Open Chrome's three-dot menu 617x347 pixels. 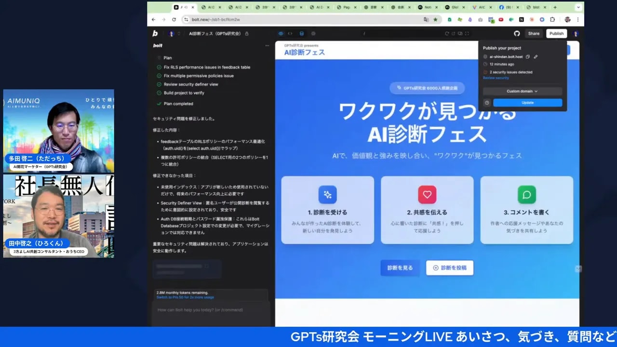click(578, 20)
